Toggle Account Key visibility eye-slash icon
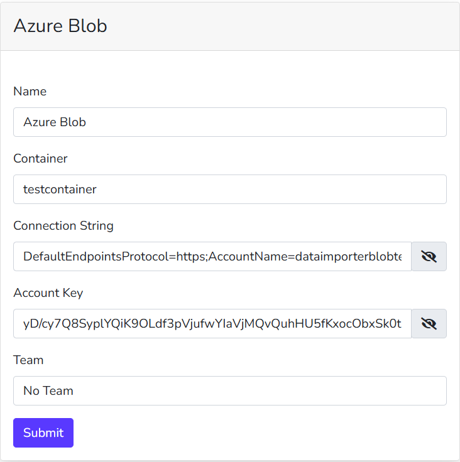The image size is (460, 462). click(429, 323)
